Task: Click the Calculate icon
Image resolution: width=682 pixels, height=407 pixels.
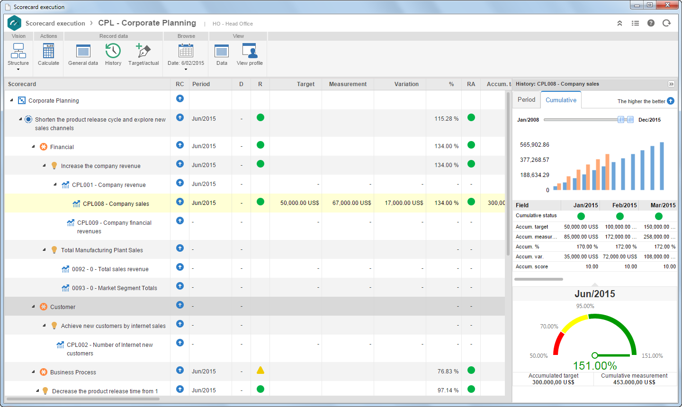Action: click(48, 54)
